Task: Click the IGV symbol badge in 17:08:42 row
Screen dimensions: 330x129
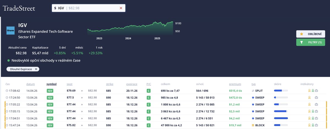Action: [x=50, y=90]
